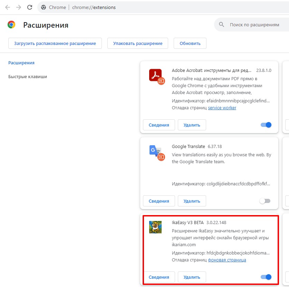
Task: Click Удалить for IkaEasy V3 BETA
Action: coord(192,277)
